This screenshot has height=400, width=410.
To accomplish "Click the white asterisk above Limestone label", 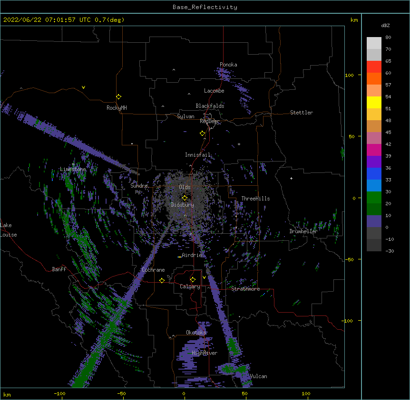I will [73, 164].
